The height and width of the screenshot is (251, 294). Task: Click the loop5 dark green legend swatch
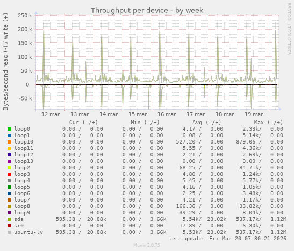(9, 187)
